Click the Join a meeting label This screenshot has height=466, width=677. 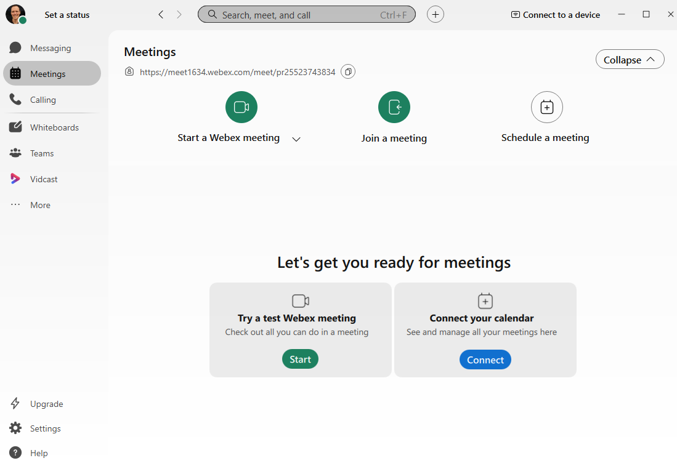coord(394,138)
